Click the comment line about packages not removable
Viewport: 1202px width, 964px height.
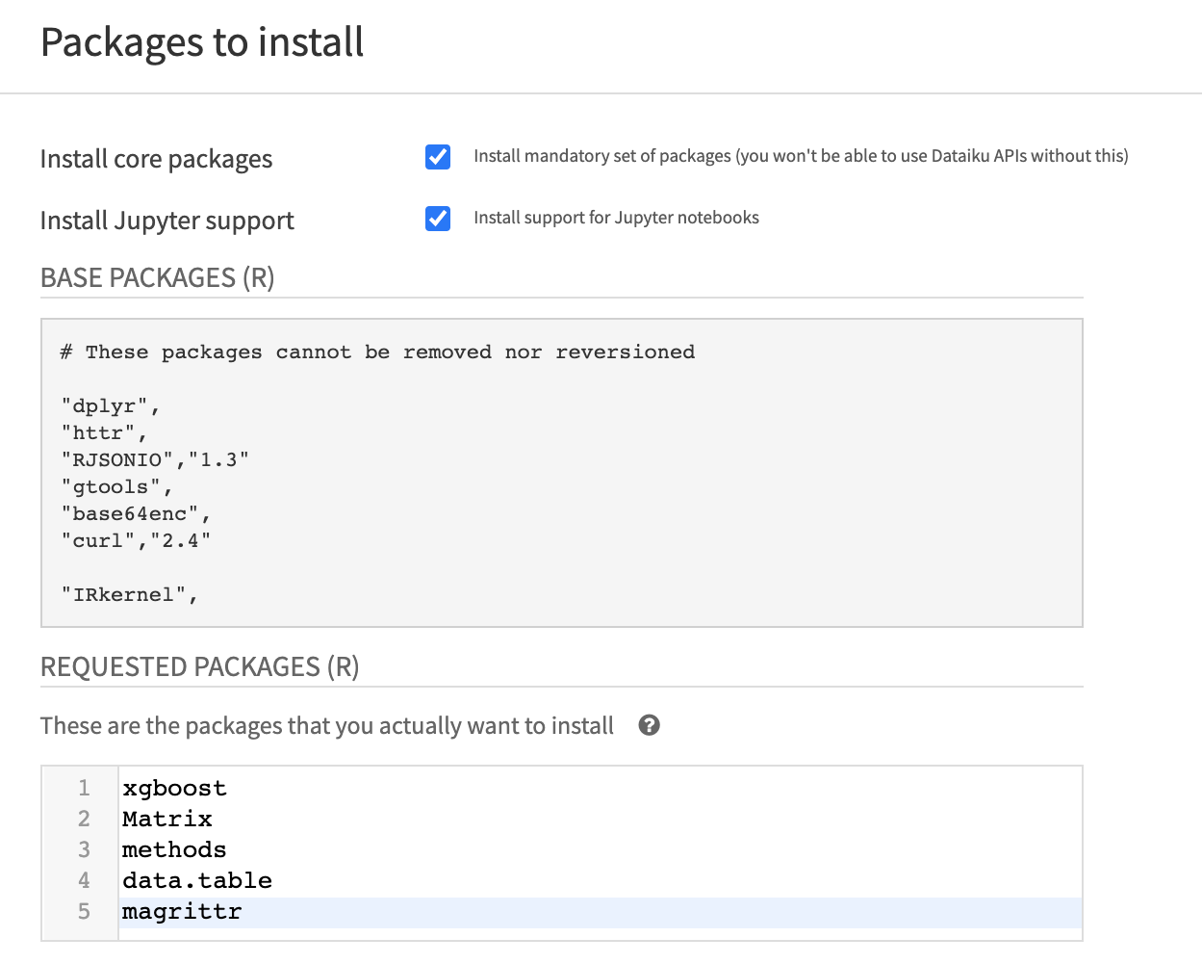[377, 352]
